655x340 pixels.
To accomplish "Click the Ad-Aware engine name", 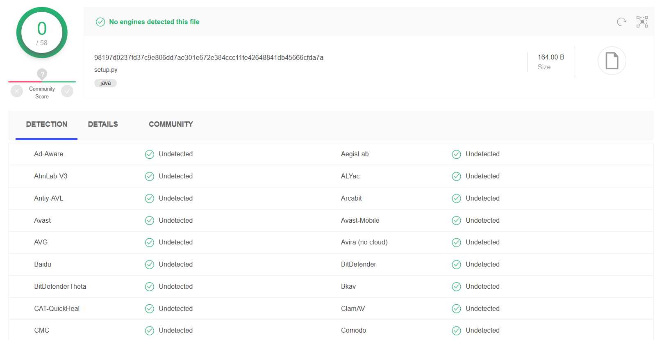I will tap(48, 154).
